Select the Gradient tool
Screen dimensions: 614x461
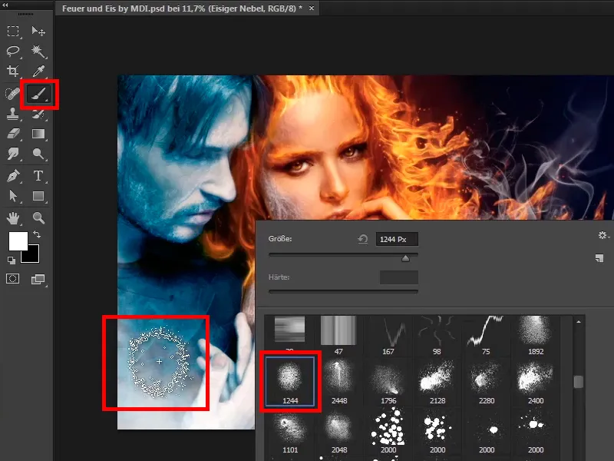click(38, 134)
